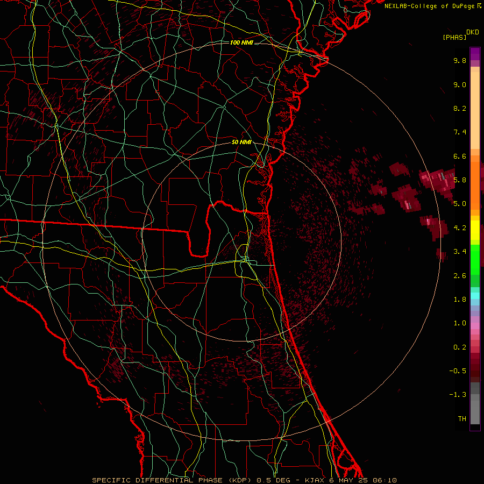This screenshot has width=484, height=484.
Task: Select the 3.4 value on the color scale
Action: tap(460, 252)
